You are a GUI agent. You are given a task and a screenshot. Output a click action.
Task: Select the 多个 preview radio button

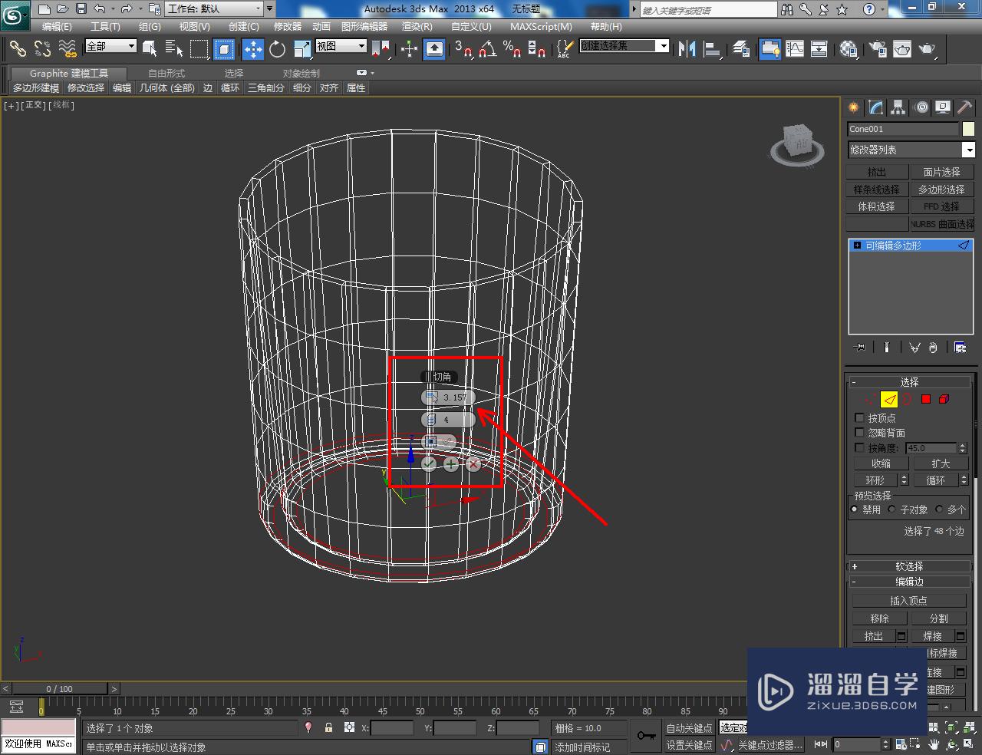[x=939, y=509]
